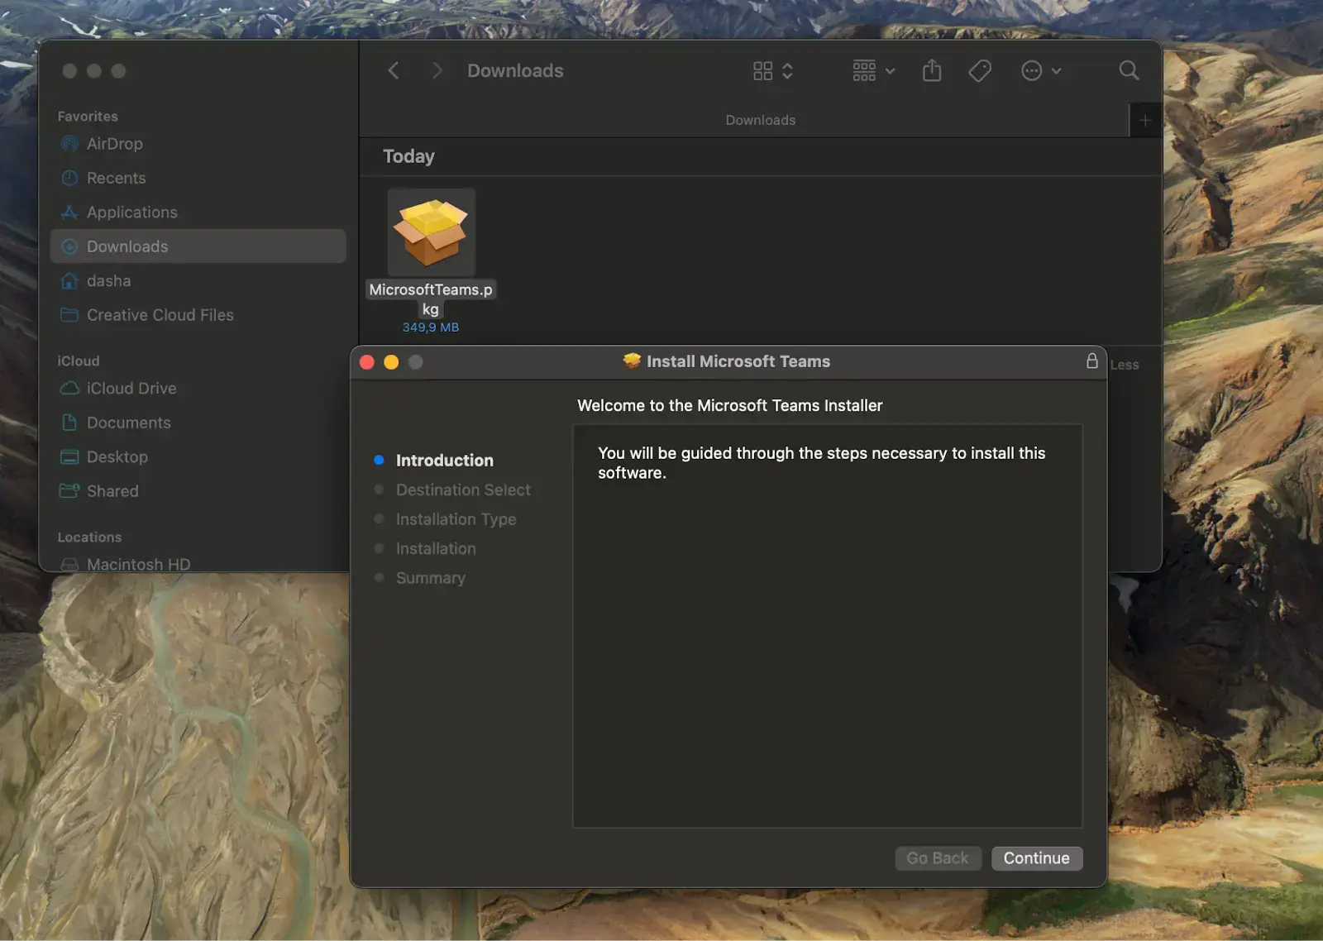Viewport: 1323px width, 941px height.
Task: Open the Applications folder from sidebar
Action: click(x=131, y=212)
